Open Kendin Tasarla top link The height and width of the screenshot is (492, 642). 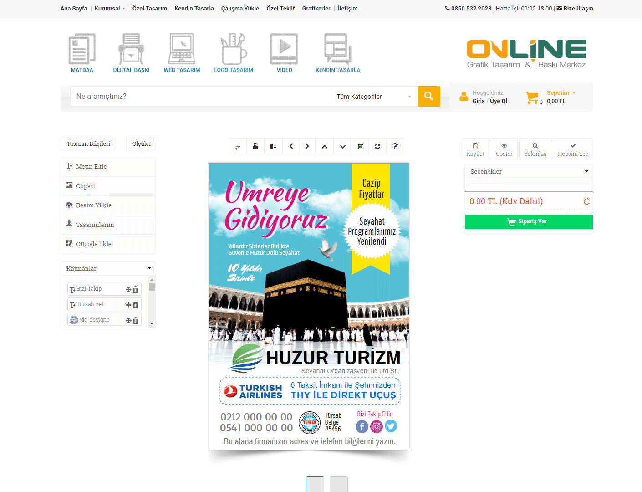coord(194,8)
